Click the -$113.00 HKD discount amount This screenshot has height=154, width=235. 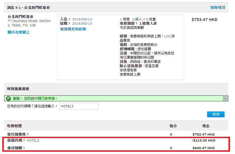(203, 140)
